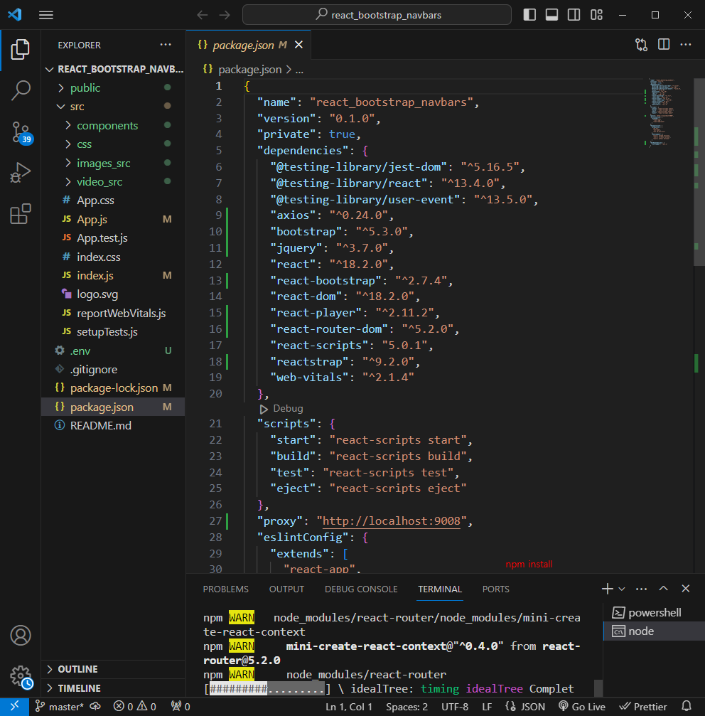Open notifications bell in status bar

[687, 707]
